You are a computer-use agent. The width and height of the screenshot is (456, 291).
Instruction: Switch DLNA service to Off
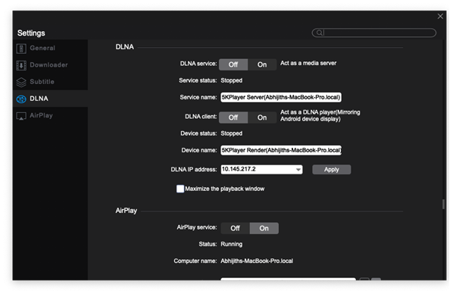coord(233,64)
